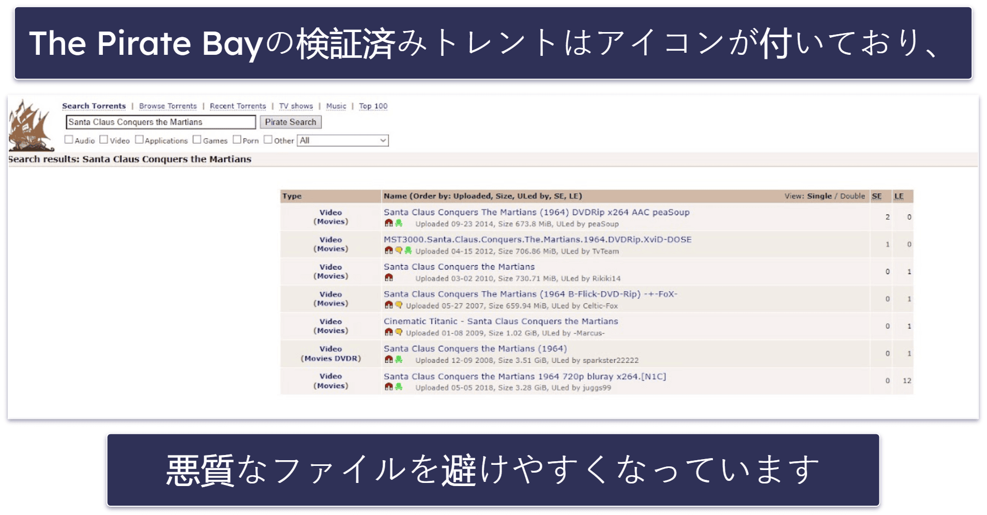Click the LE column header
The height and width of the screenshot is (515, 987).
(x=899, y=196)
